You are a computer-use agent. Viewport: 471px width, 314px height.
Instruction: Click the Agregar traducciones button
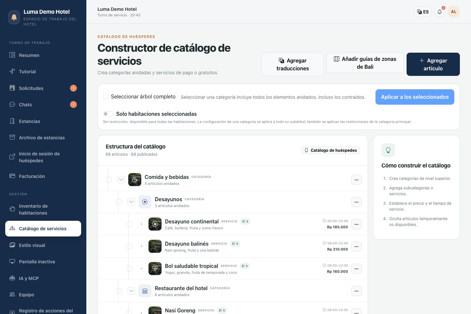pos(293,64)
